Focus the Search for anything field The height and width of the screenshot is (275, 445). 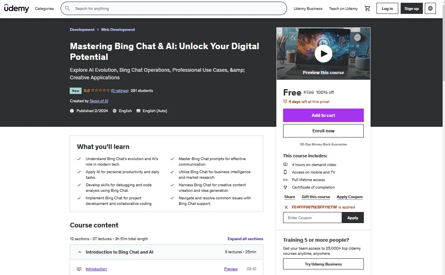tap(174, 9)
